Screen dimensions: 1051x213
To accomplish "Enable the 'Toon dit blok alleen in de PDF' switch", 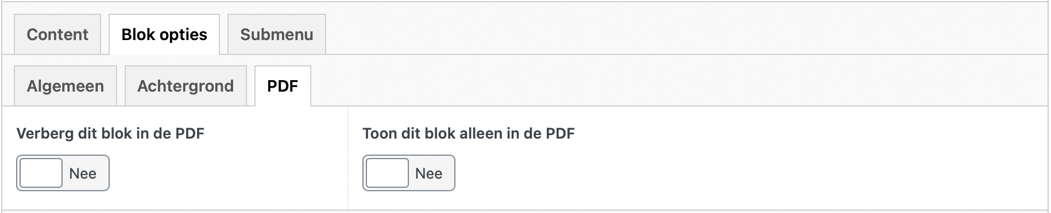I will (409, 173).
